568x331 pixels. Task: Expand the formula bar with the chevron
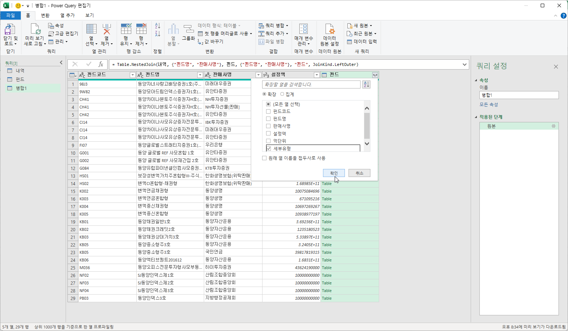pyautogui.click(x=464, y=64)
